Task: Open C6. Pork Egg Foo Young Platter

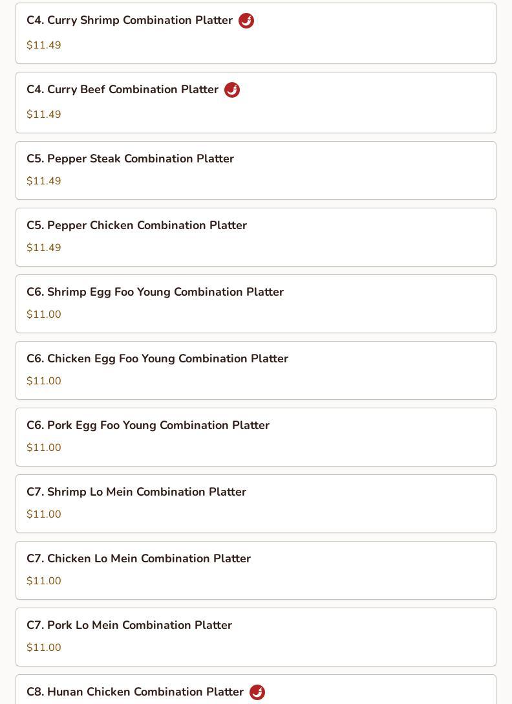Action: [148, 426]
